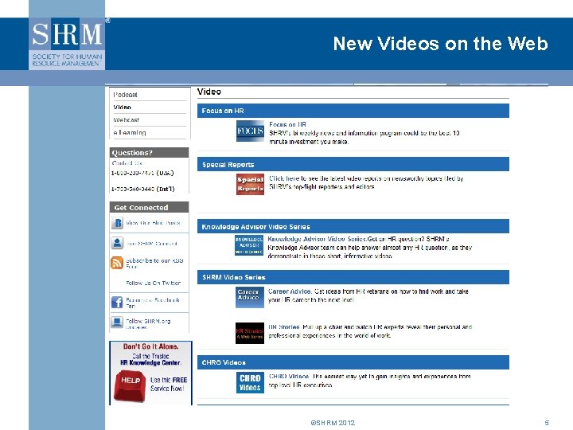
Task: Subscribe to our RSS Feed link
Action: [x=154, y=264]
